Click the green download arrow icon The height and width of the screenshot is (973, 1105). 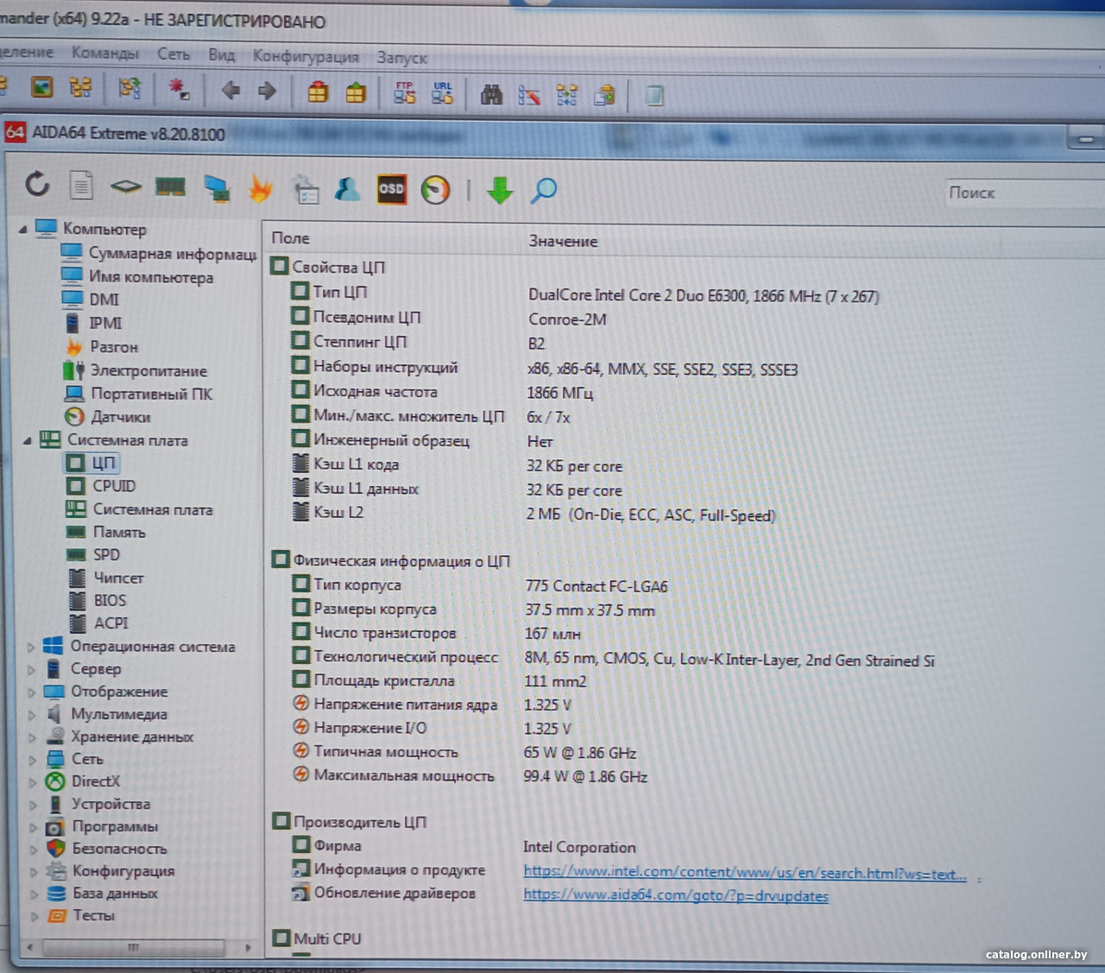500,190
